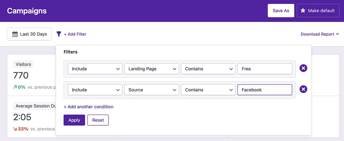Open the Landing Page field dropdown

click(152, 69)
